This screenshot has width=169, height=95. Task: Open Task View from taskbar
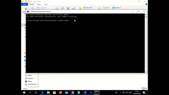pyautogui.click(x=36, y=93)
